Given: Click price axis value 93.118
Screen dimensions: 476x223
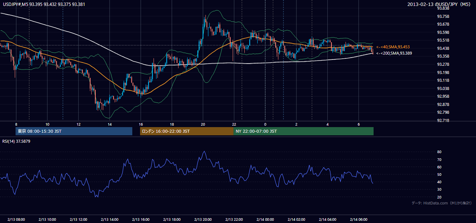Looking at the screenshot, I should 443,80.
